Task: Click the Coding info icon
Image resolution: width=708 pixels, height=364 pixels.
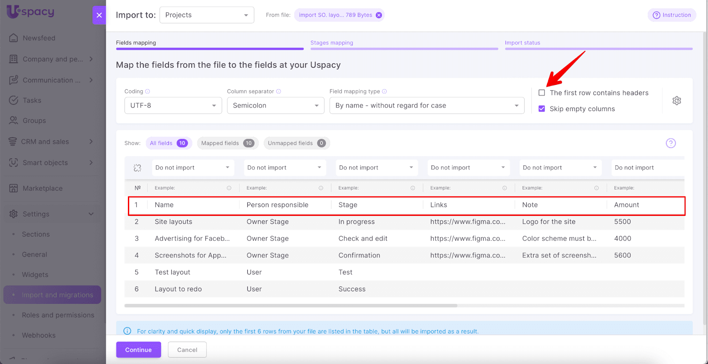Action: 148,92
